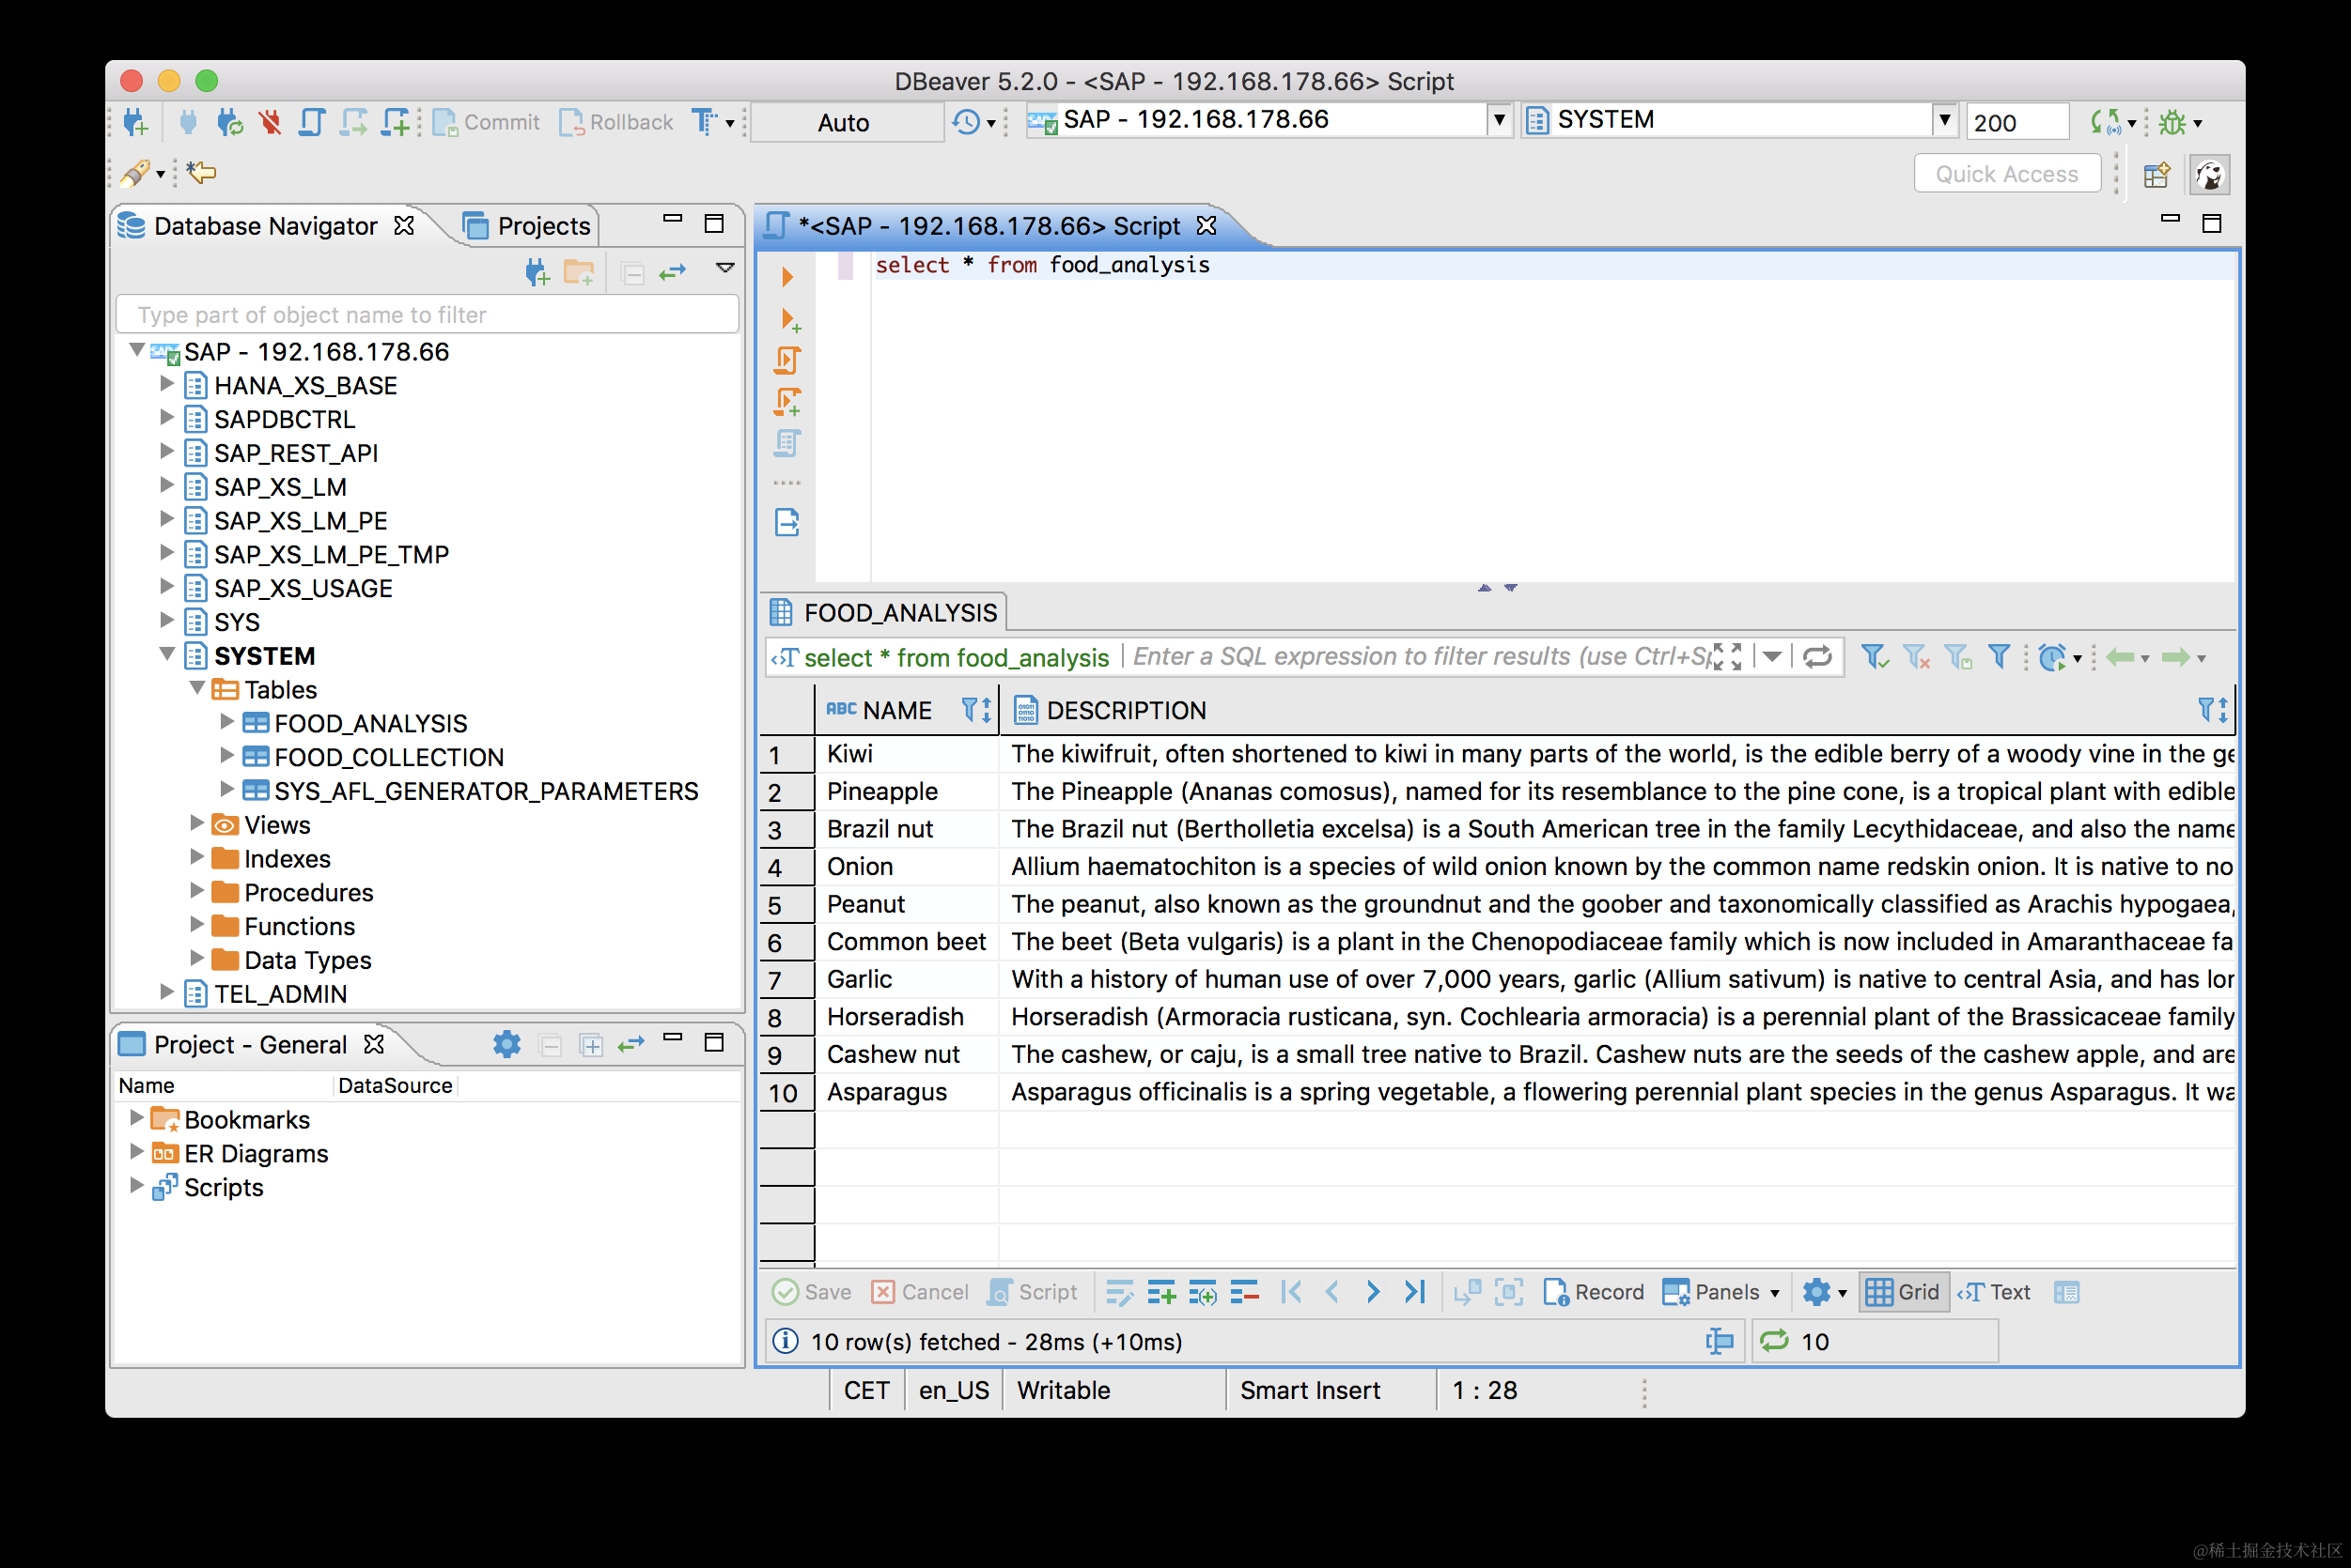Toggle the Record view button
Viewport: 2351px width, 1568px height.
1594,1292
